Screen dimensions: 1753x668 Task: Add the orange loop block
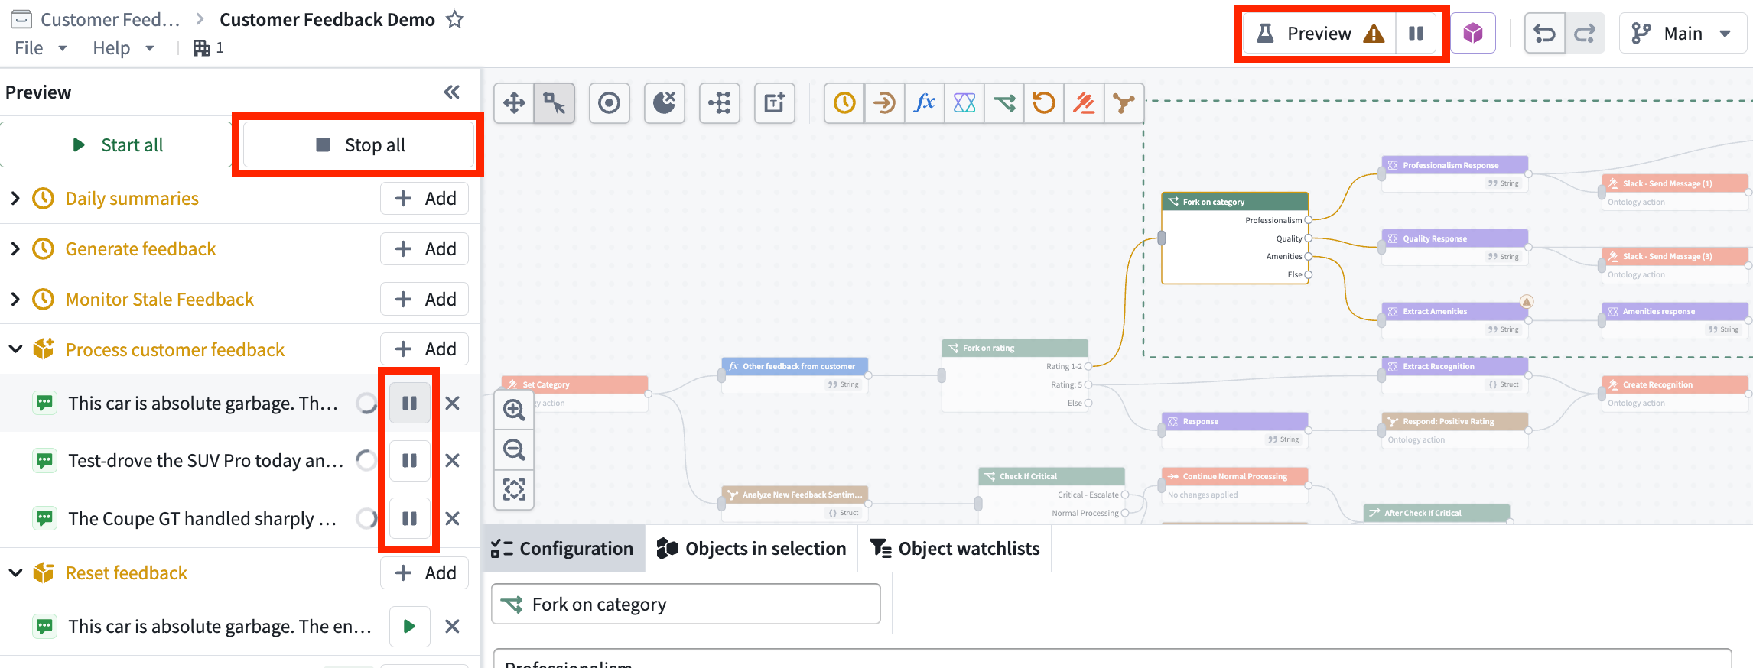tap(1044, 103)
